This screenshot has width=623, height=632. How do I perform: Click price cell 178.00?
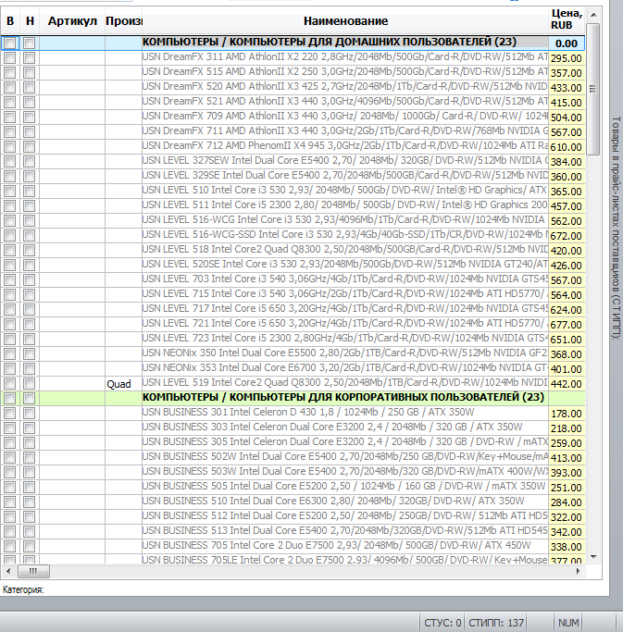pos(567,414)
